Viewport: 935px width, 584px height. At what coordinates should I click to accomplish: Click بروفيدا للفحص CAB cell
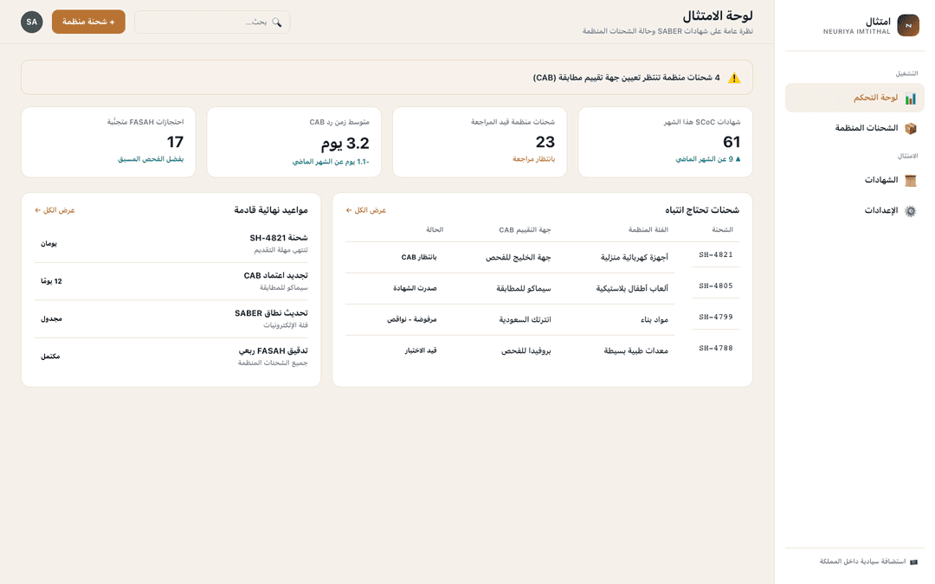point(526,350)
